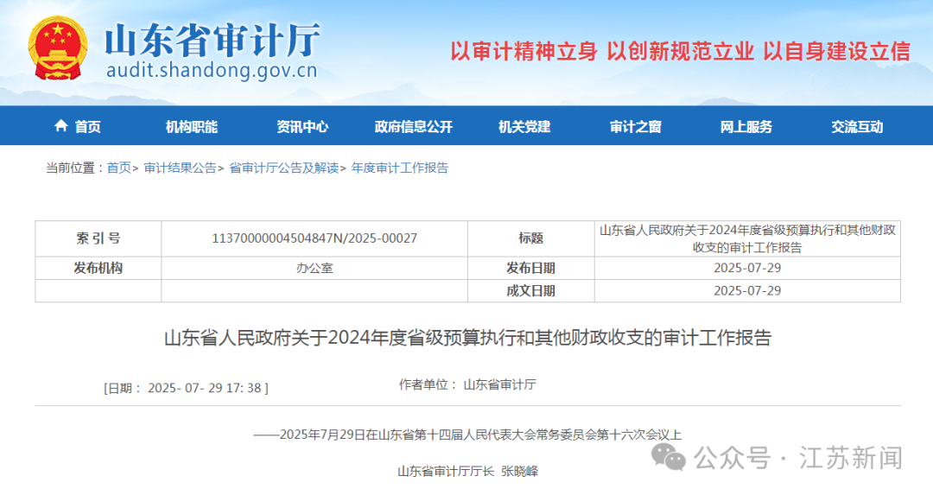Go to 政府信息公开 section
This screenshot has height=495, width=933.
(413, 127)
